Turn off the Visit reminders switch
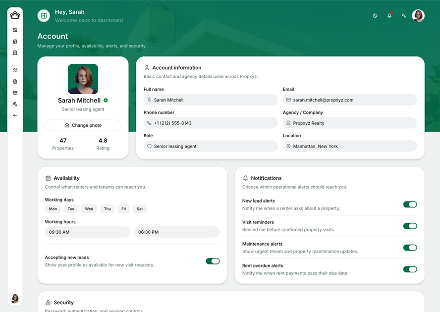The image size is (440, 312). (x=410, y=226)
